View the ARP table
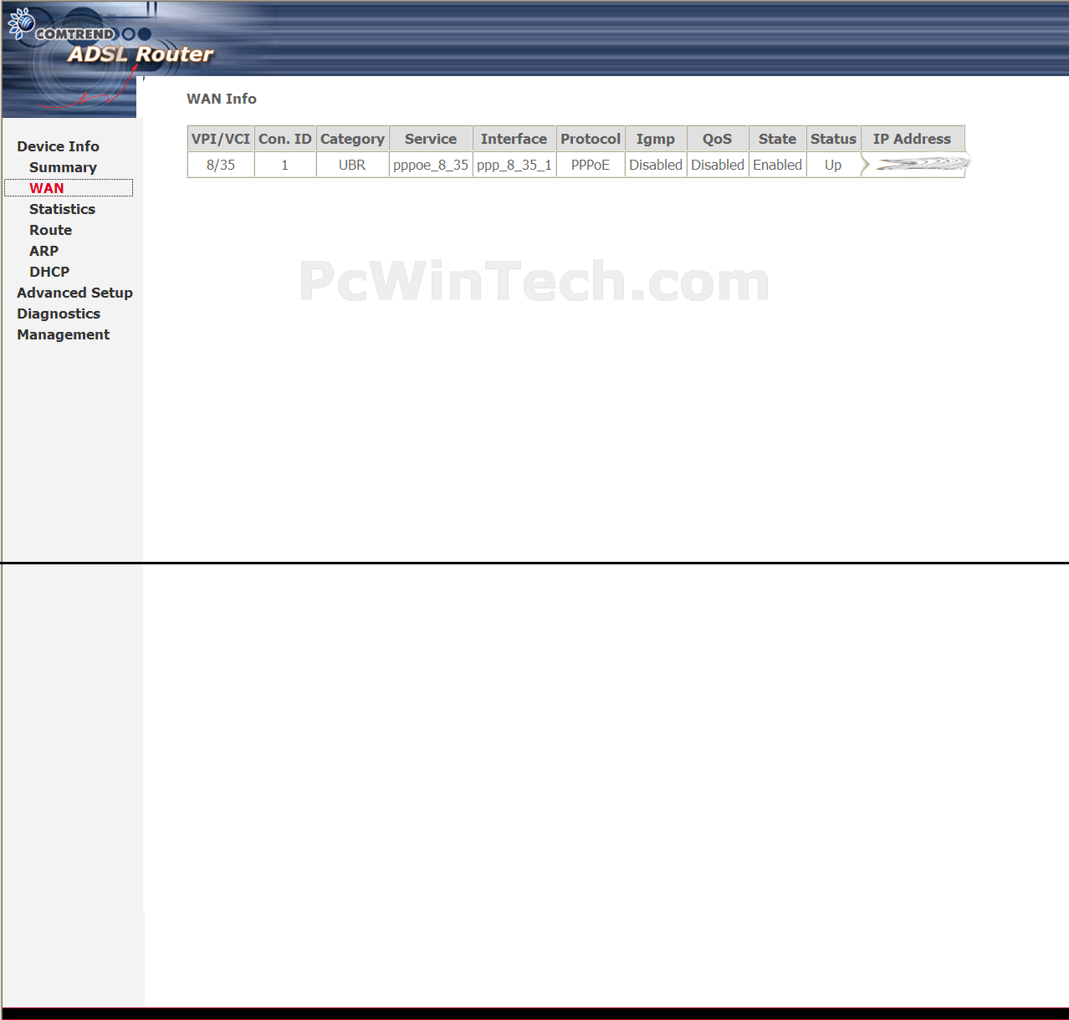This screenshot has width=1069, height=1020. [43, 251]
